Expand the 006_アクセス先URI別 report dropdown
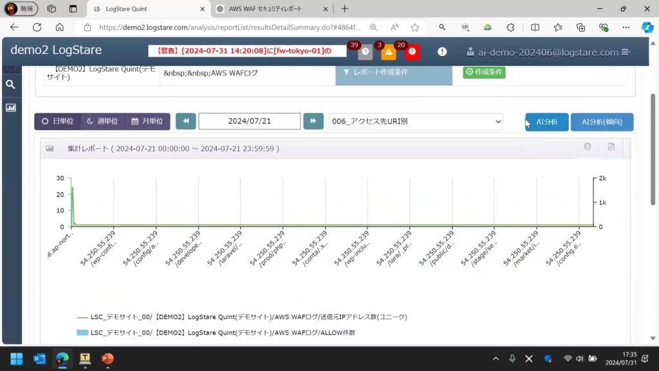Screen dimensions: 659x371 416,121
